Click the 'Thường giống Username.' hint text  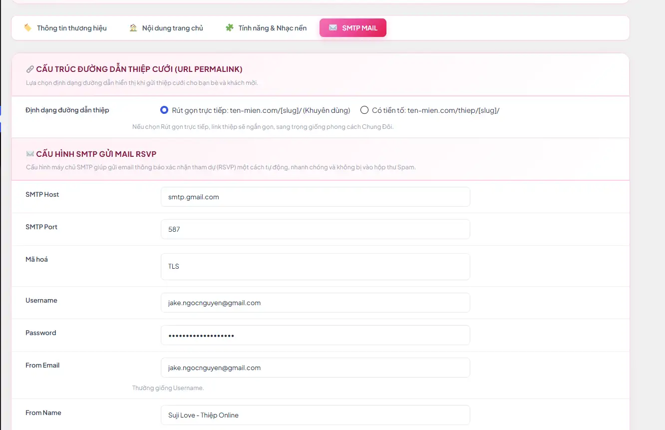[168, 388]
